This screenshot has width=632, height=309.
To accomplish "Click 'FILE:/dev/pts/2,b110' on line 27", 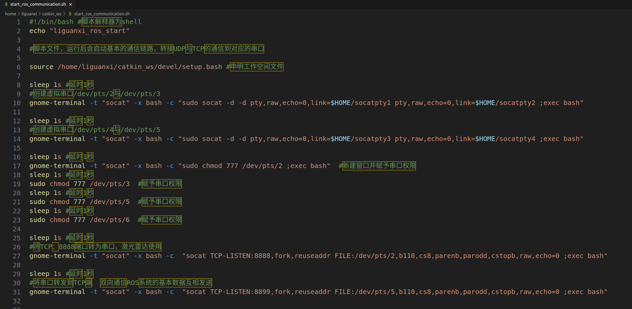I will (x=375, y=256).
